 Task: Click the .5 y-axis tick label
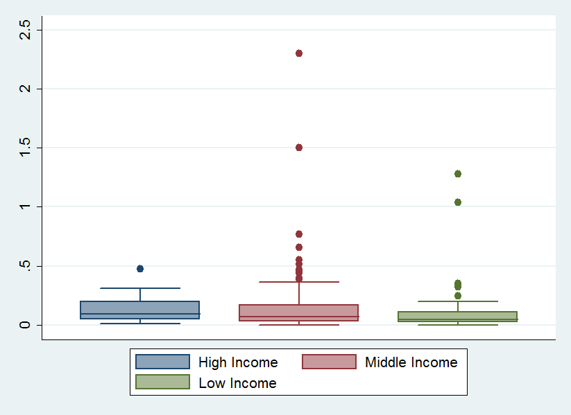[26, 266]
